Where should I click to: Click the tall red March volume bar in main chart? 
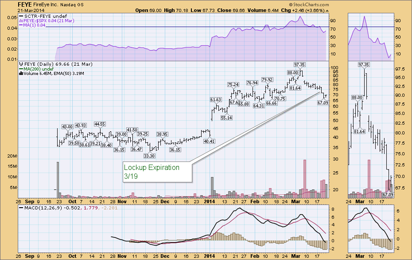[305, 179]
